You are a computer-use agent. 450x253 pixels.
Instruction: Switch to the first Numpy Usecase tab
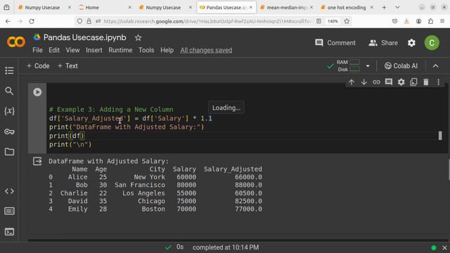42,8
